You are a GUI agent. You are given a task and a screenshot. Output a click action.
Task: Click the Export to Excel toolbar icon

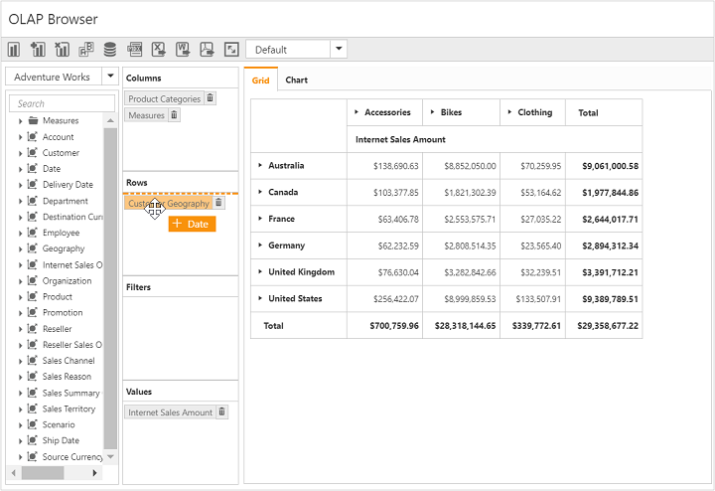(x=158, y=50)
